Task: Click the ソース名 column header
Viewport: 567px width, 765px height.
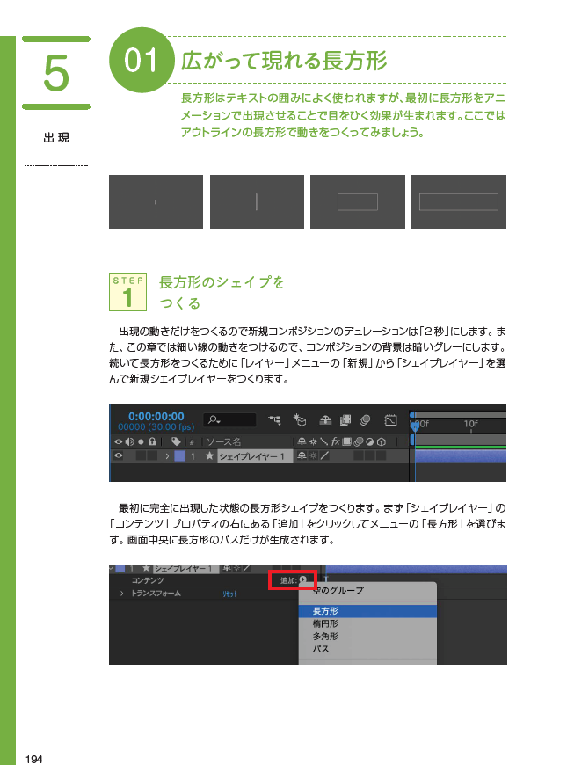Action: [x=223, y=441]
